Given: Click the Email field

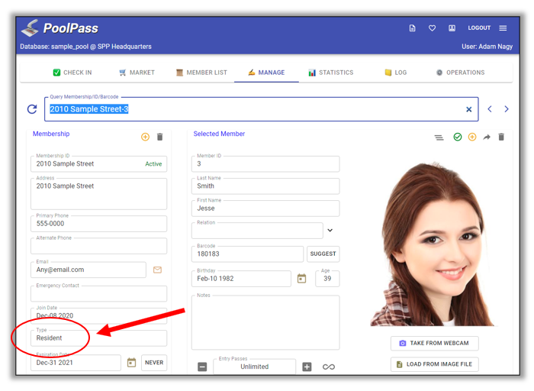Looking at the screenshot, I should (x=88, y=270).
